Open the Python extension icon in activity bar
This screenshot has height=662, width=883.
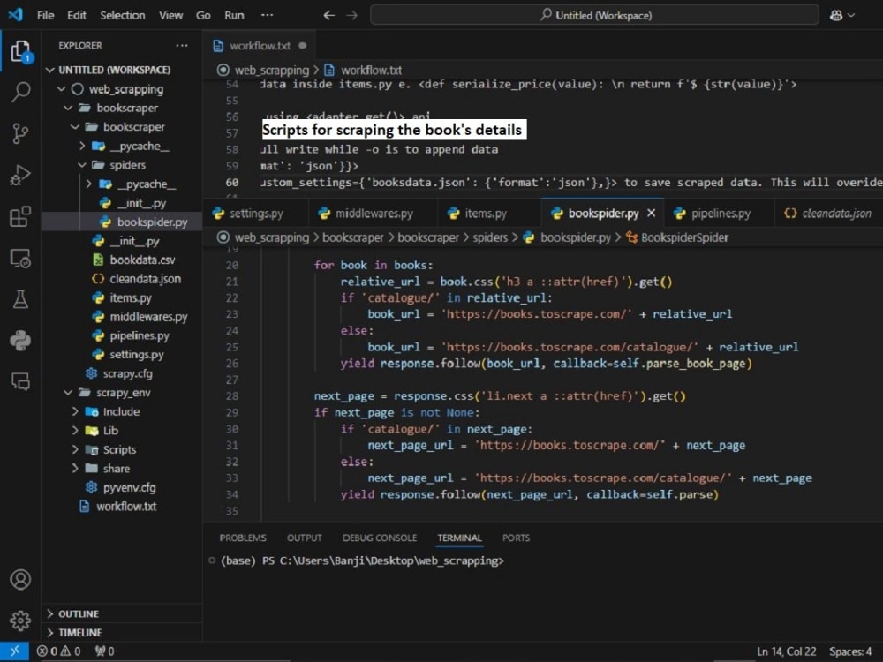[x=20, y=341]
